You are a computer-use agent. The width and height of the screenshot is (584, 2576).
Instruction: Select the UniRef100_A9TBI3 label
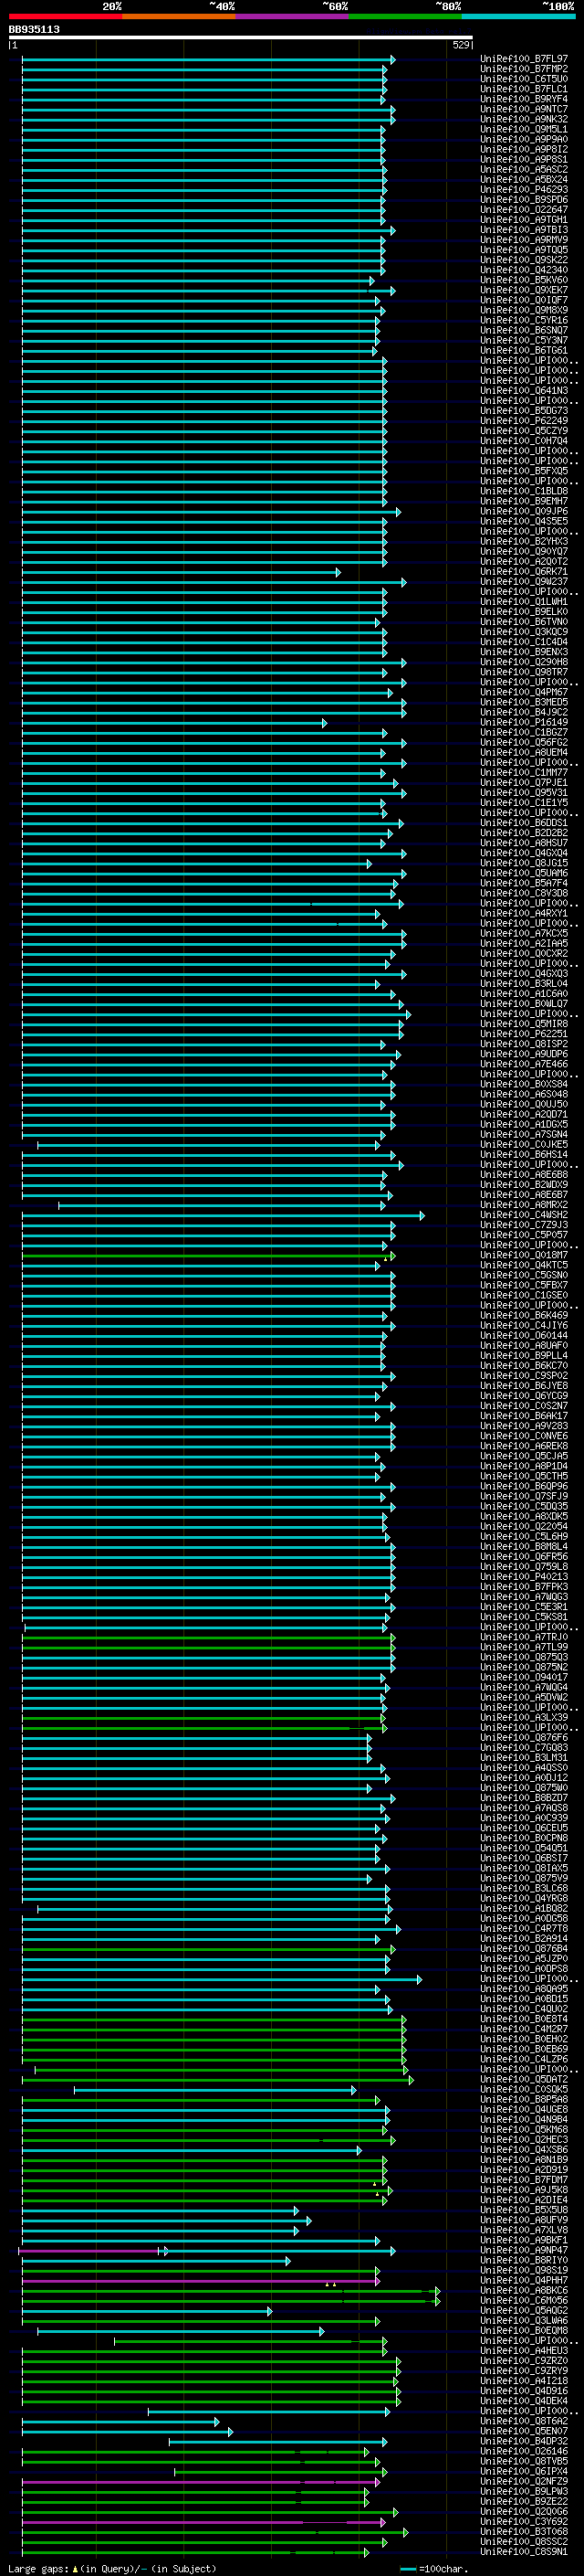coord(524,230)
